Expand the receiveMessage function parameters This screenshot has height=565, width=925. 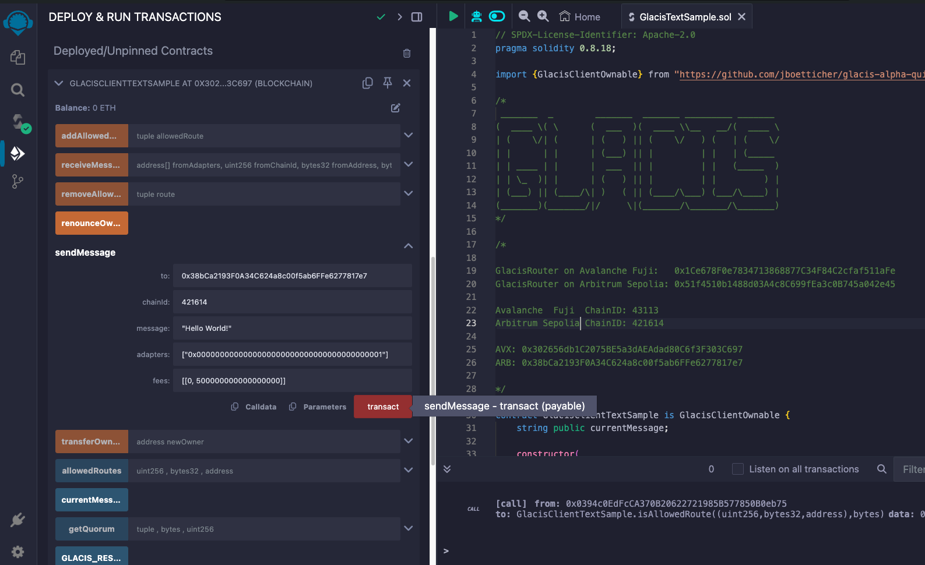[x=409, y=164]
